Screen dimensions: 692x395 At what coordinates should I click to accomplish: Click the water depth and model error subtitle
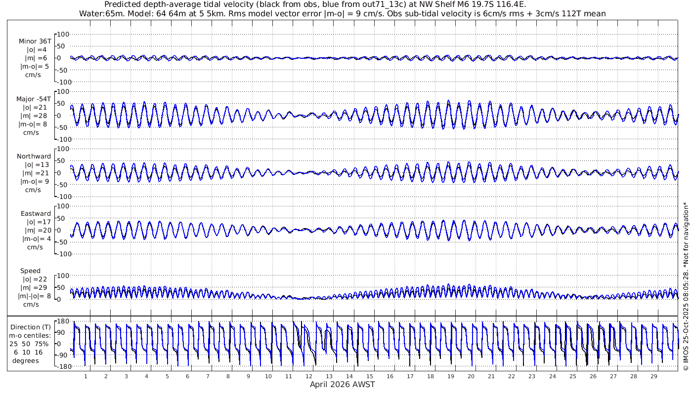pyautogui.click(x=342, y=14)
